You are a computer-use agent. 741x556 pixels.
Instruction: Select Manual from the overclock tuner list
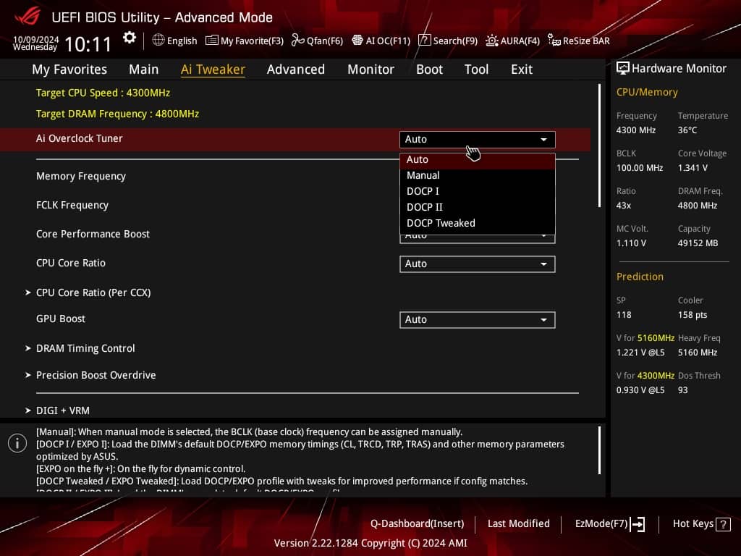(478, 175)
